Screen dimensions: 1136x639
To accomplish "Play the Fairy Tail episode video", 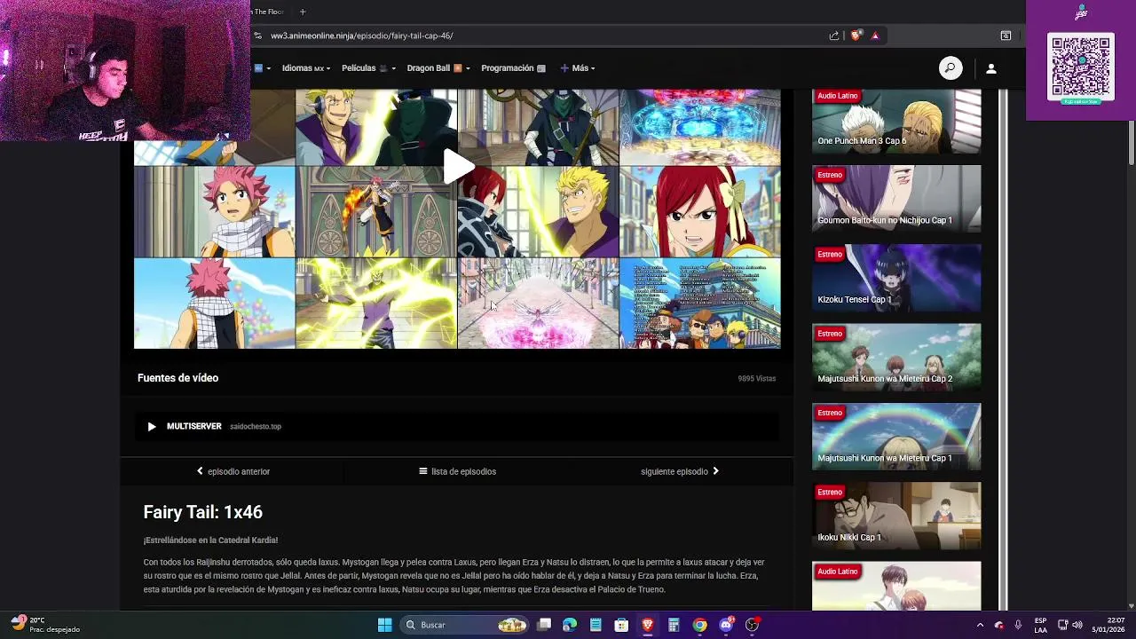I will coord(458,167).
